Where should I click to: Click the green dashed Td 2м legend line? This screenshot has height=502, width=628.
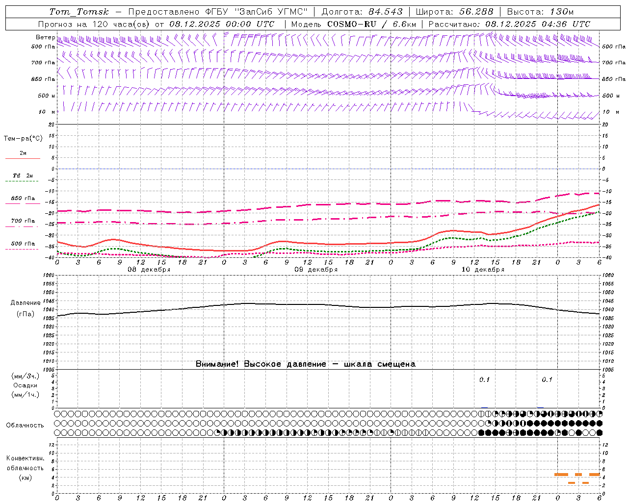point(22,181)
